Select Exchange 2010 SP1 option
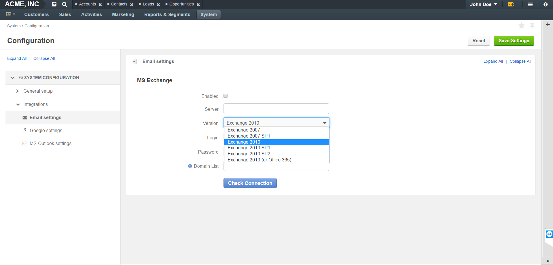 click(x=276, y=148)
